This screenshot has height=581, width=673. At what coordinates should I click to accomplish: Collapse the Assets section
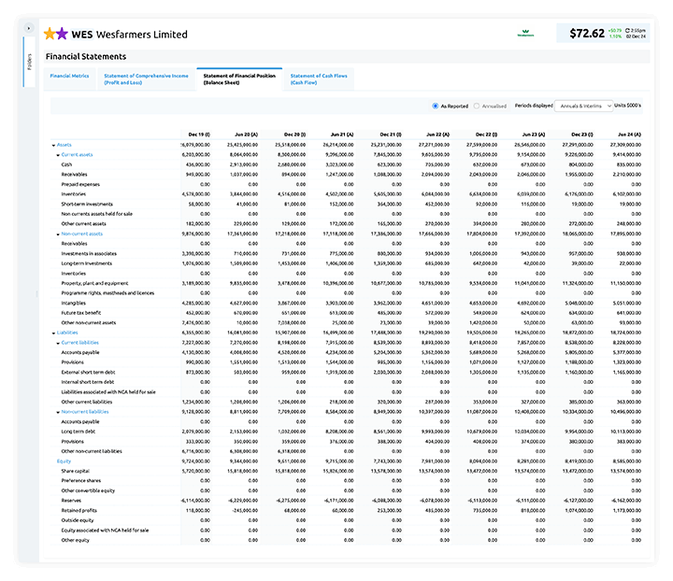coord(53,145)
